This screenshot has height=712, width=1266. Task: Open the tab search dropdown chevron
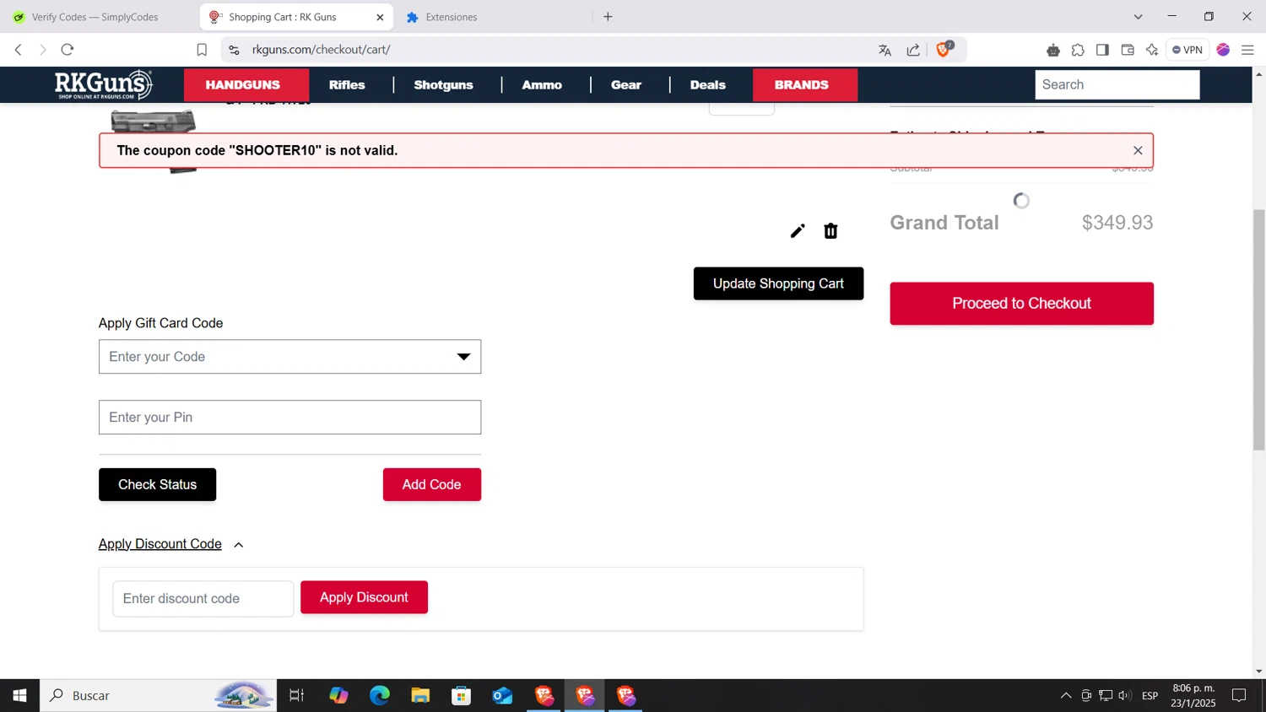tap(1138, 17)
